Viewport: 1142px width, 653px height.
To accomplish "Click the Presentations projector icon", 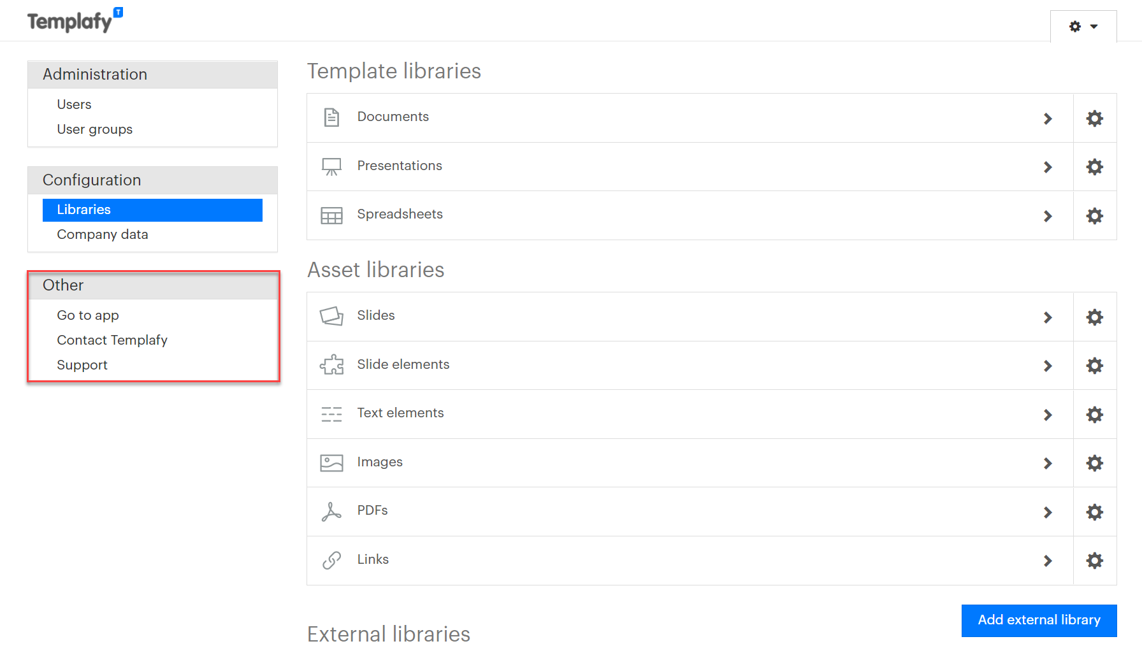I will [x=331, y=166].
